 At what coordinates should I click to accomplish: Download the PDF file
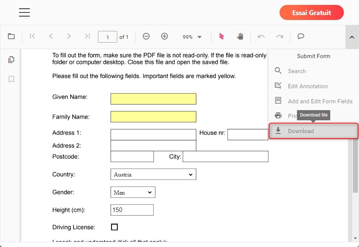300,131
